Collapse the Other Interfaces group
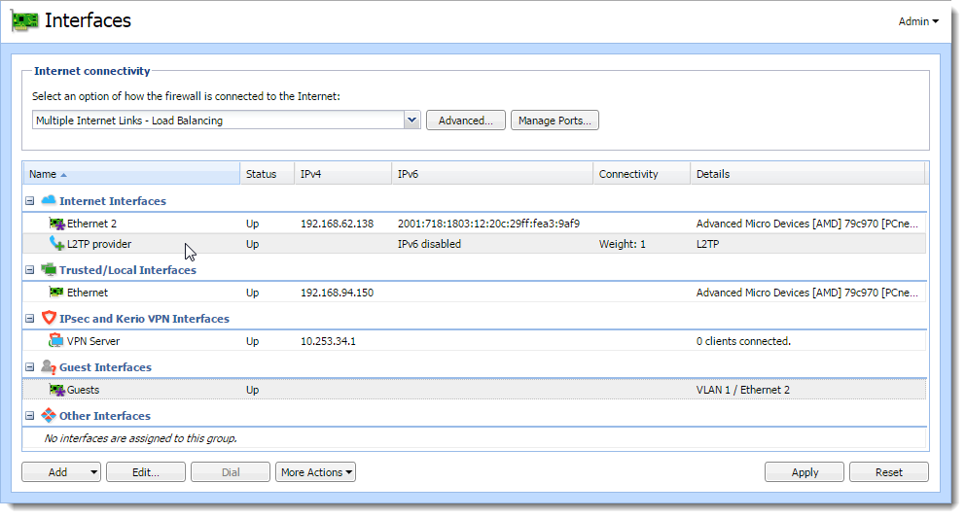 tap(29, 416)
